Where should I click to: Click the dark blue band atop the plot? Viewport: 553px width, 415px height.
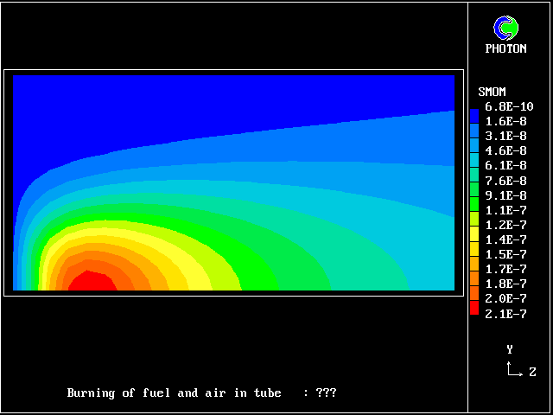pyautogui.click(x=233, y=95)
